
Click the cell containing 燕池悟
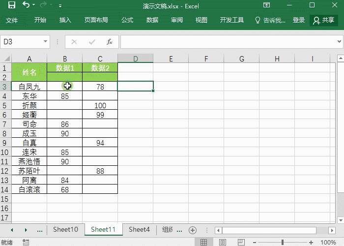click(x=29, y=161)
